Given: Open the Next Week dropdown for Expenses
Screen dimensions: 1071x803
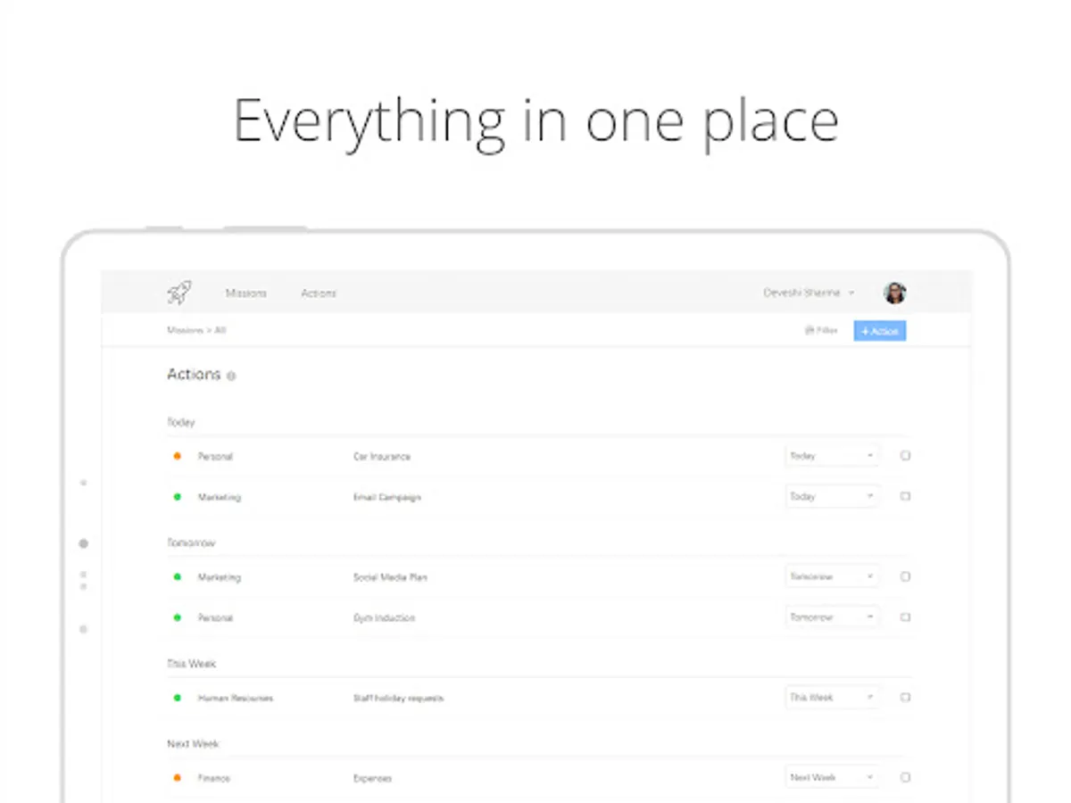Looking at the screenshot, I should pos(832,778).
